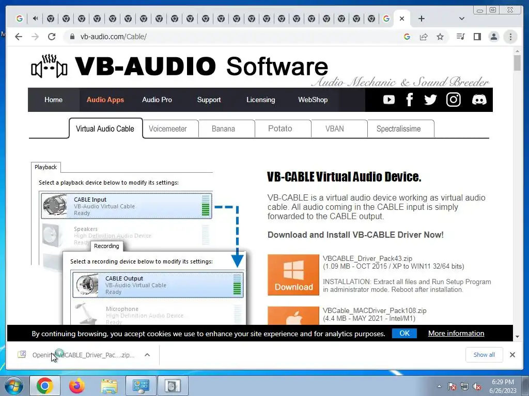529x396 pixels.
Task: Click Show all downloads
Action: click(484, 355)
